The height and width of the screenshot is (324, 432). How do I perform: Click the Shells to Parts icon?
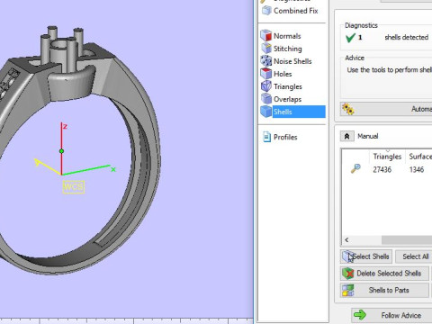click(x=348, y=290)
